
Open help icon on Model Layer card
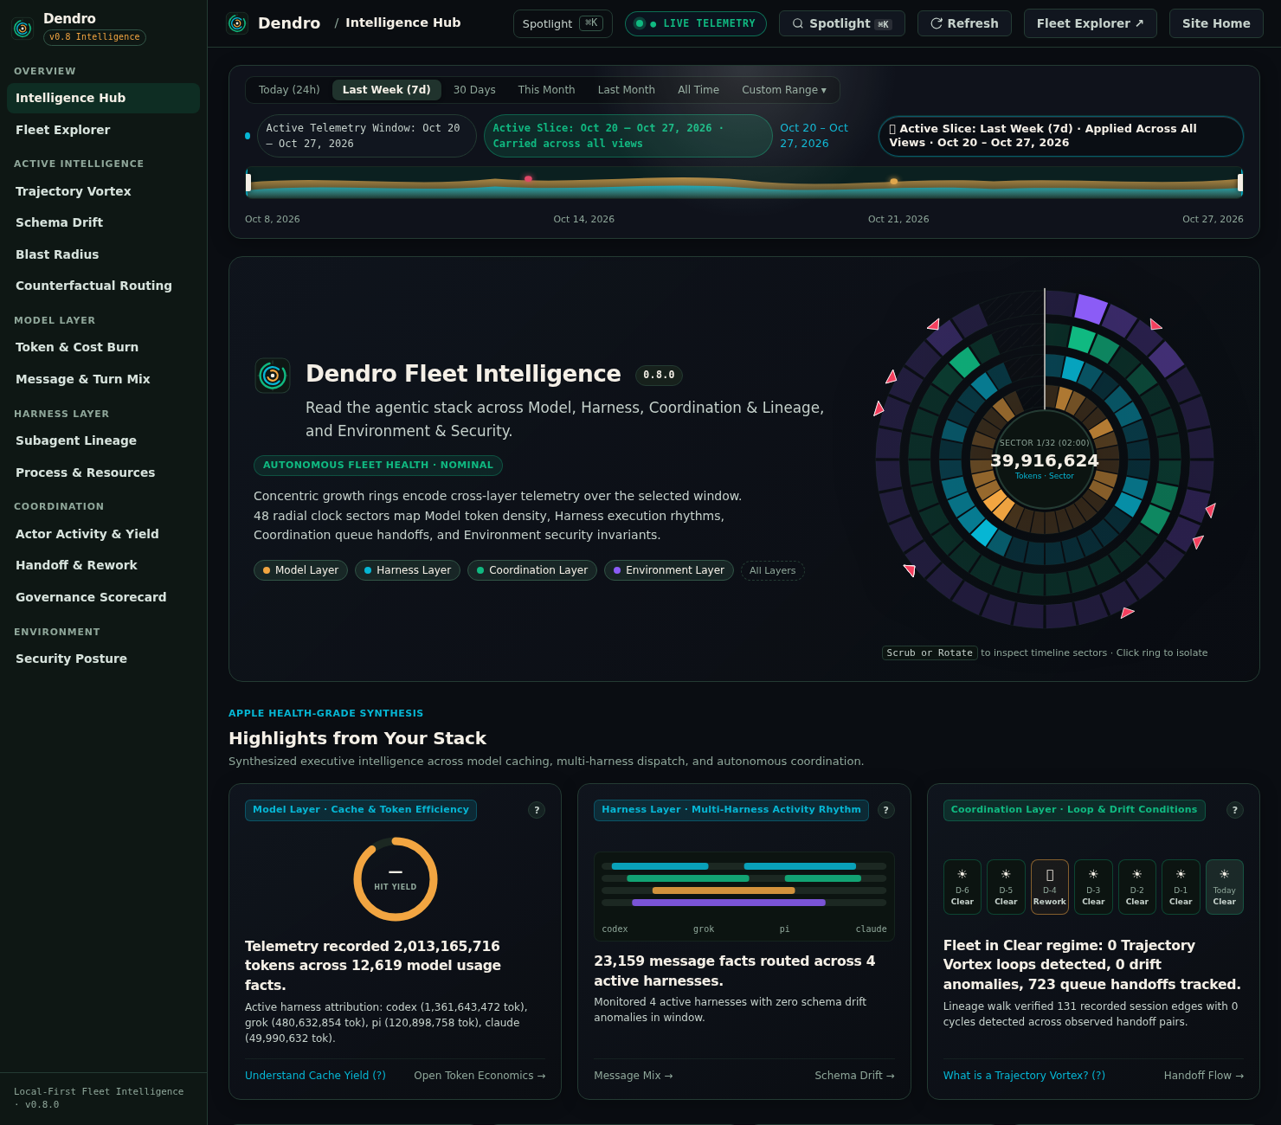(537, 810)
